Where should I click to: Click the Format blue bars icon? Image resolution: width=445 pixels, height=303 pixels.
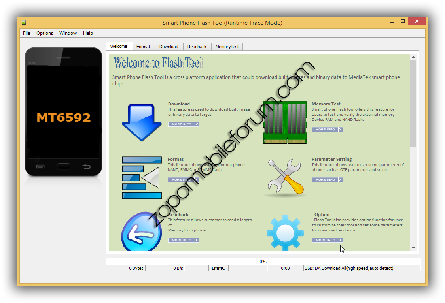tap(142, 177)
